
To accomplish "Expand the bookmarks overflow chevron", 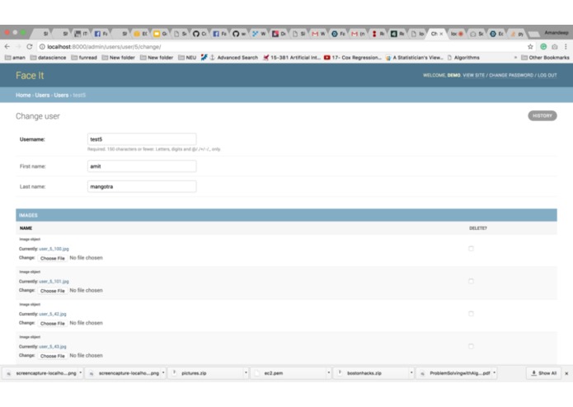I will click(x=515, y=58).
